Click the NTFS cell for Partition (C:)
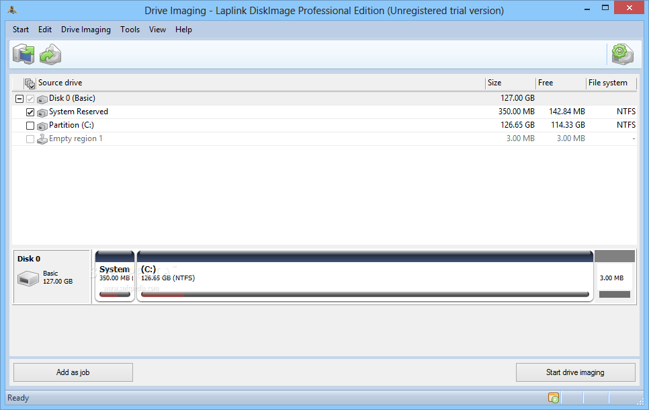The image size is (649, 410). click(x=626, y=124)
